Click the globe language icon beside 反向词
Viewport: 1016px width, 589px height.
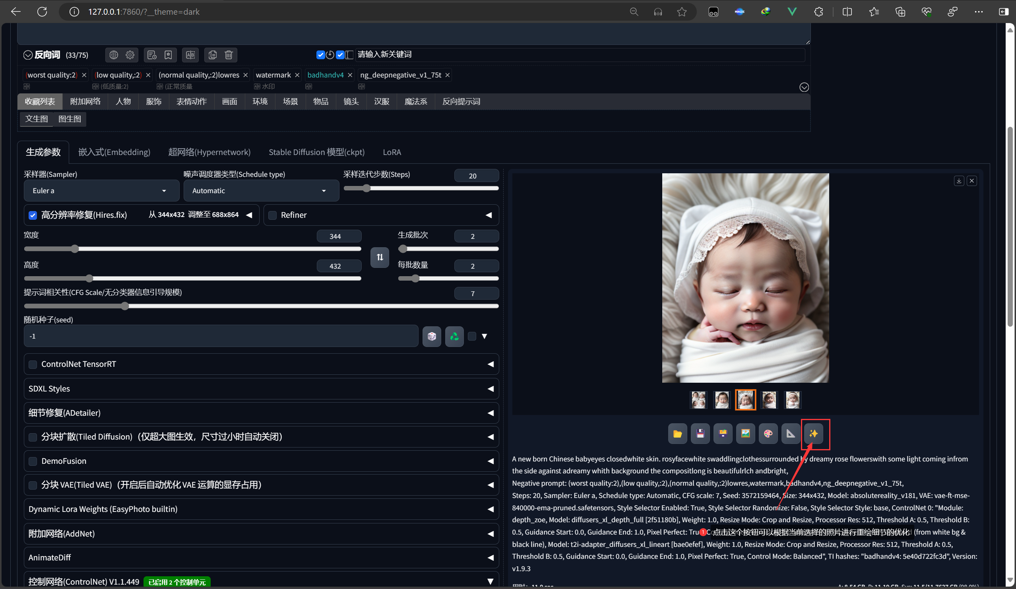(x=114, y=55)
